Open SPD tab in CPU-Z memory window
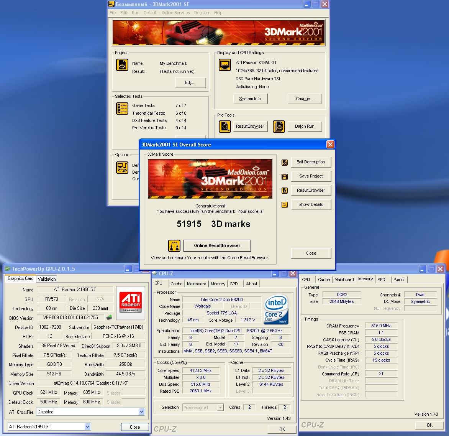449x436 pixels. [381, 280]
